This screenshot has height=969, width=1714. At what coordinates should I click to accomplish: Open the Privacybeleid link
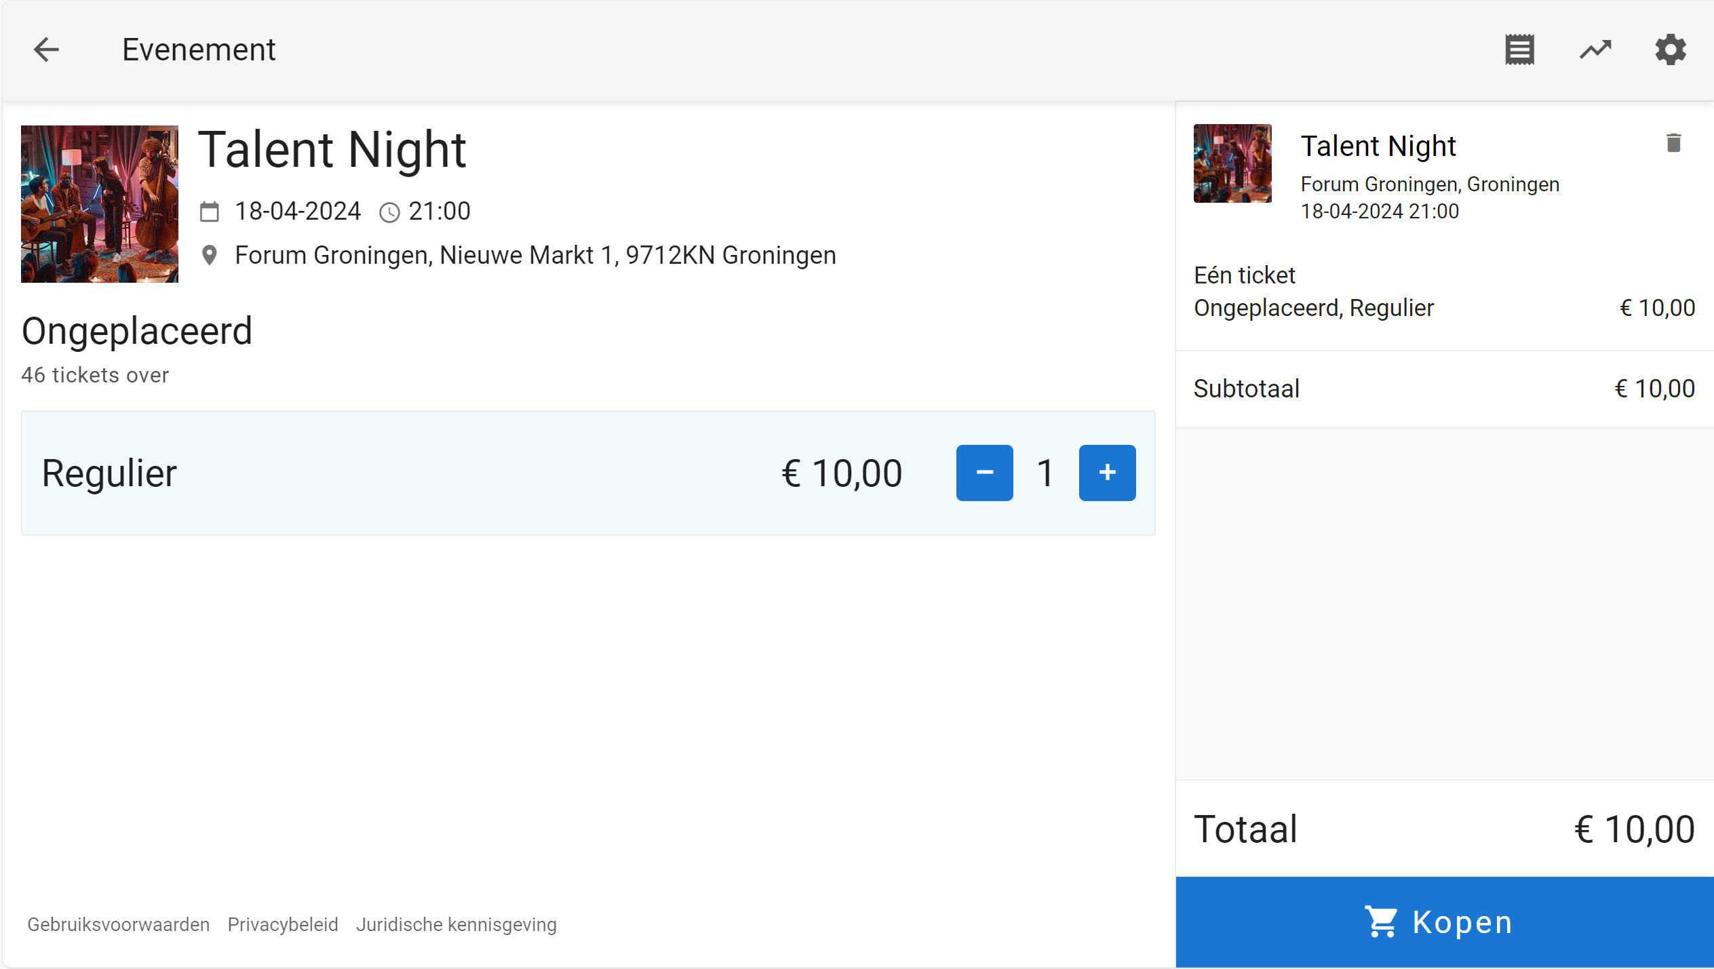(x=282, y=924)
